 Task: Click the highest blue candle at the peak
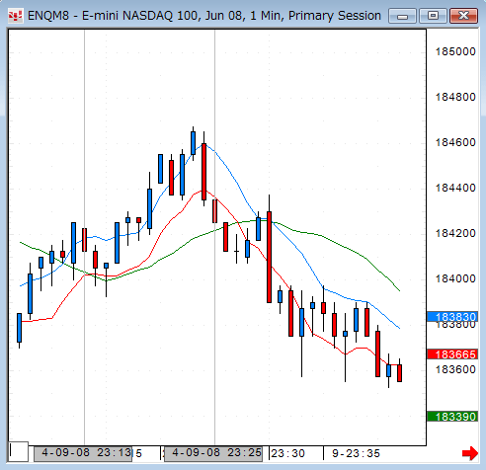[193, 143]
